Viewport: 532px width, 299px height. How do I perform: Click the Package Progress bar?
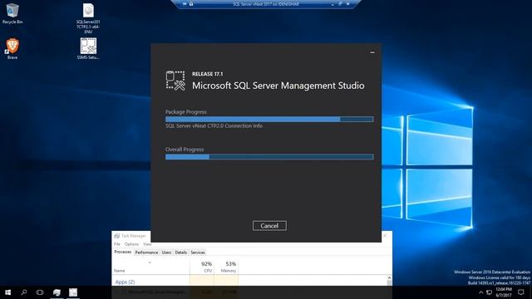point(269,119)
